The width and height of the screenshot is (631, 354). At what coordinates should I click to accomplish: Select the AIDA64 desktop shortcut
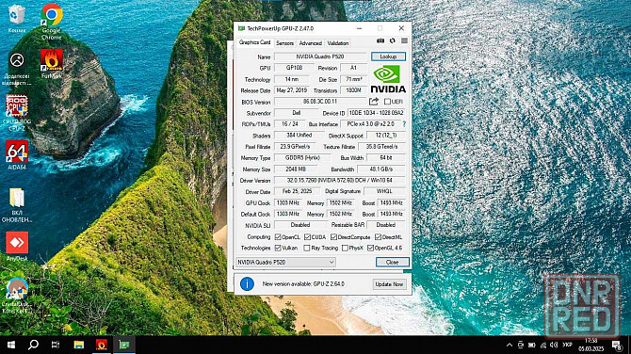pyautogui.click(x=17, y=154)
